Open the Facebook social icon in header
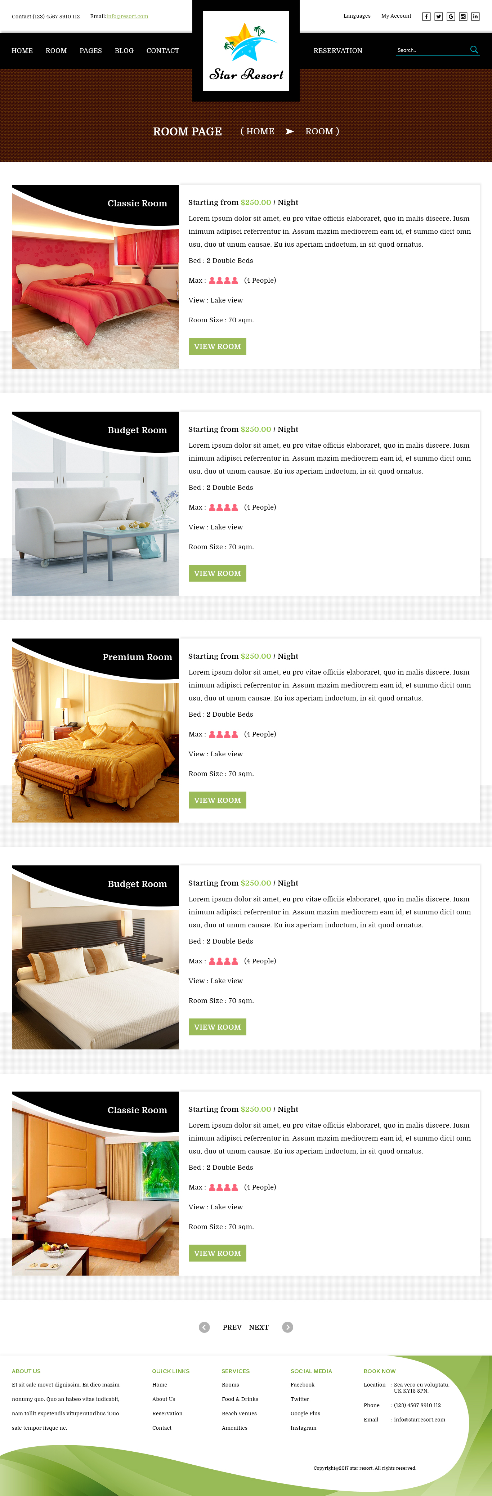The width and height of the screenshot is (492, 1496). (426, 16)
